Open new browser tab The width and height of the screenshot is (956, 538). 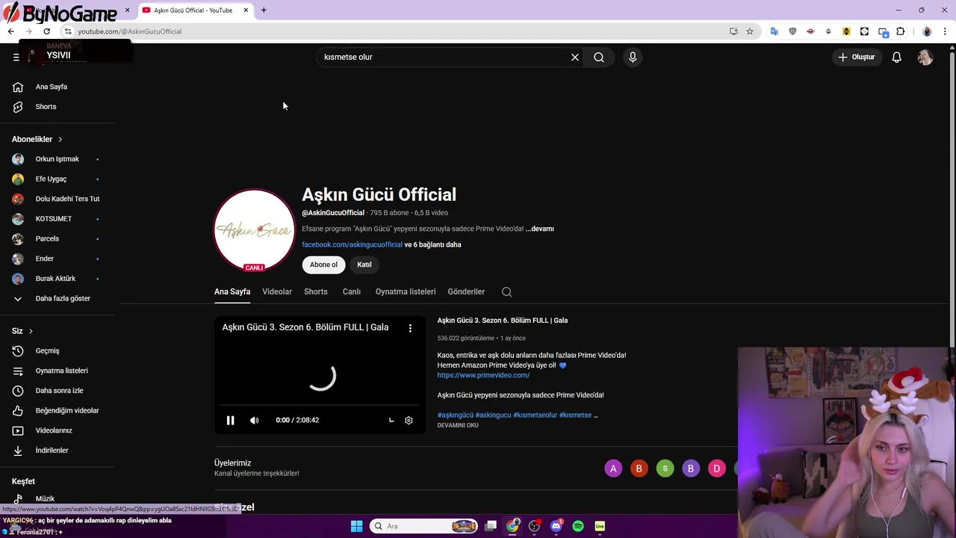click(x=264, y=10)
